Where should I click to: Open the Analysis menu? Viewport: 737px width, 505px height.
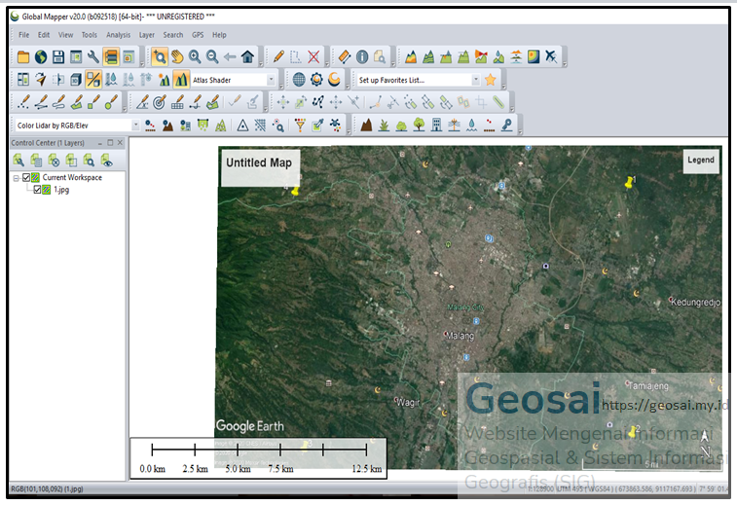[118, 35]
